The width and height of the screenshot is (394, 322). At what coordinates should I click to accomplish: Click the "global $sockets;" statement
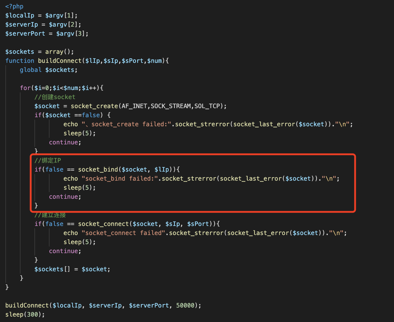[x=49, y=70]
